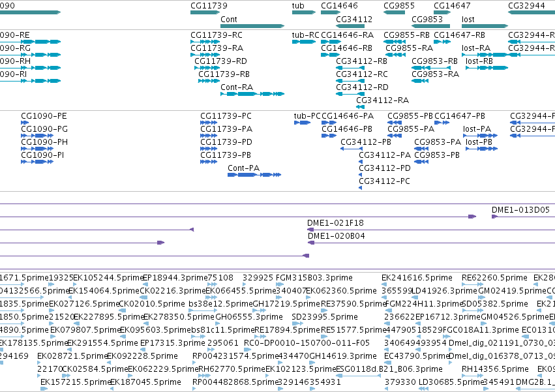Click the CG1090-PI protein label
This screenshot has width=555, height=392.
pyautogui.click(x=42, y=155)
